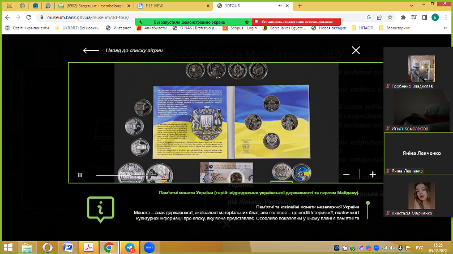This screenshot has height=254, width=453.
Task: Open a new browser tab
Action: (300, 6)
